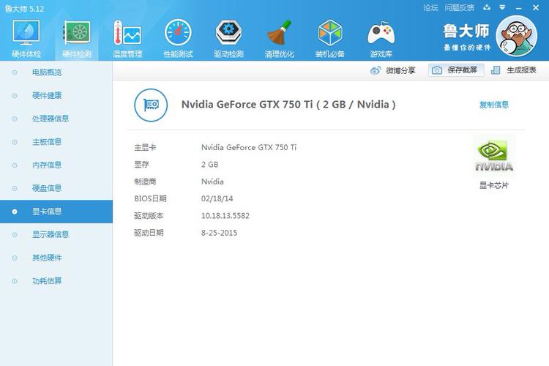Viewport: 549px width, 366px height.
Task: Open 问题反馈 feedback link
Action: click(459, 7)
